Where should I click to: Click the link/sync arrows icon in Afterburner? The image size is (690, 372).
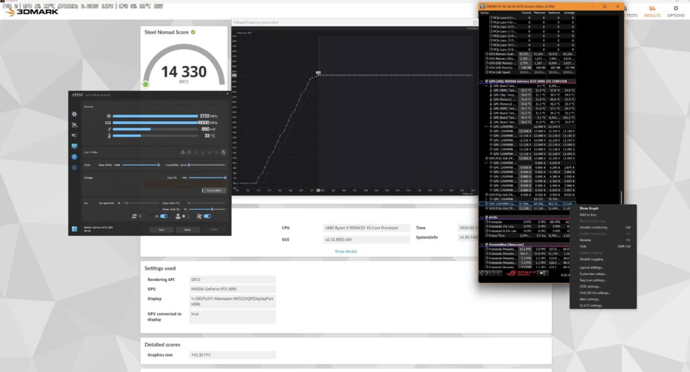point(134,216)
